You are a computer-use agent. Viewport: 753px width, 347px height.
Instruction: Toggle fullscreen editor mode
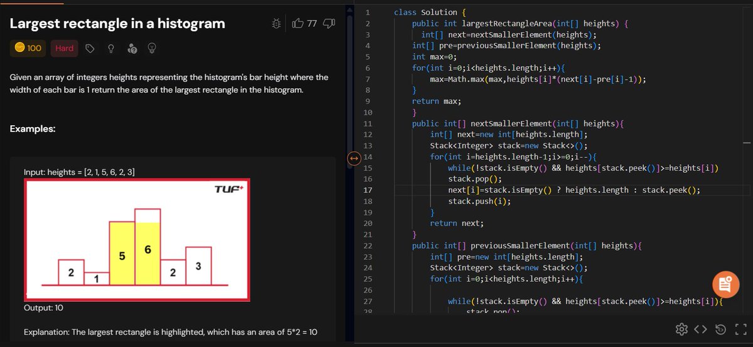[x=740, y=329]
